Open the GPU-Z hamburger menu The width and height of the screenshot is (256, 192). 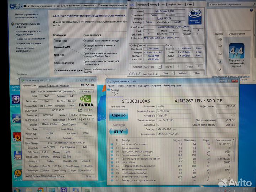[x=92, y=85]
